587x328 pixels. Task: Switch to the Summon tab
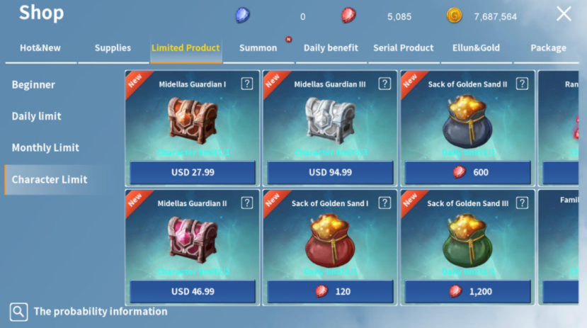pyautogui.click(x=258, y=48)
